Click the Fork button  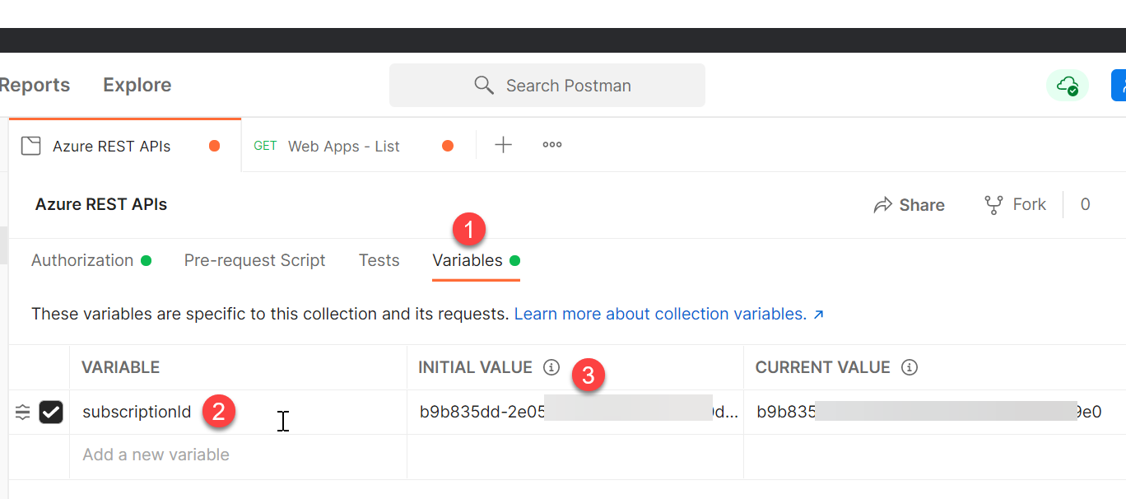[1015, 204]
